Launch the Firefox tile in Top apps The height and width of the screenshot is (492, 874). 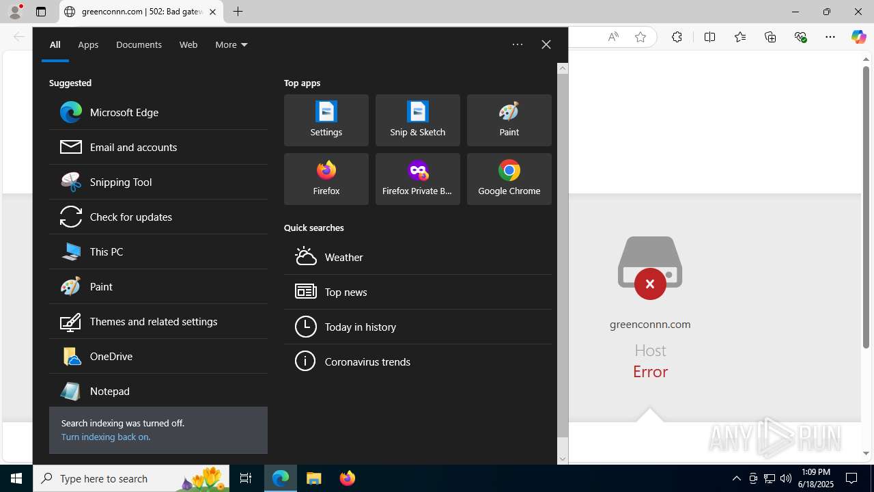click(x=326, y=179)
